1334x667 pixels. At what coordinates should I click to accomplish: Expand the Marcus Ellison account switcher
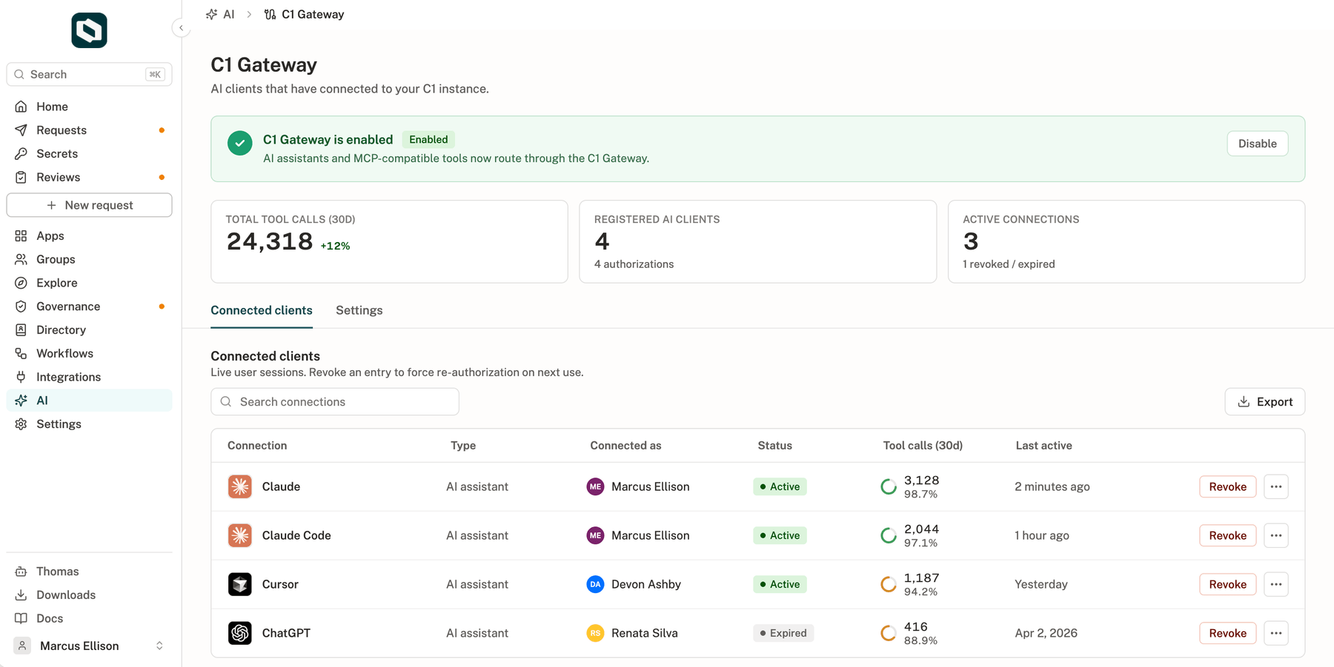[89, 646]
